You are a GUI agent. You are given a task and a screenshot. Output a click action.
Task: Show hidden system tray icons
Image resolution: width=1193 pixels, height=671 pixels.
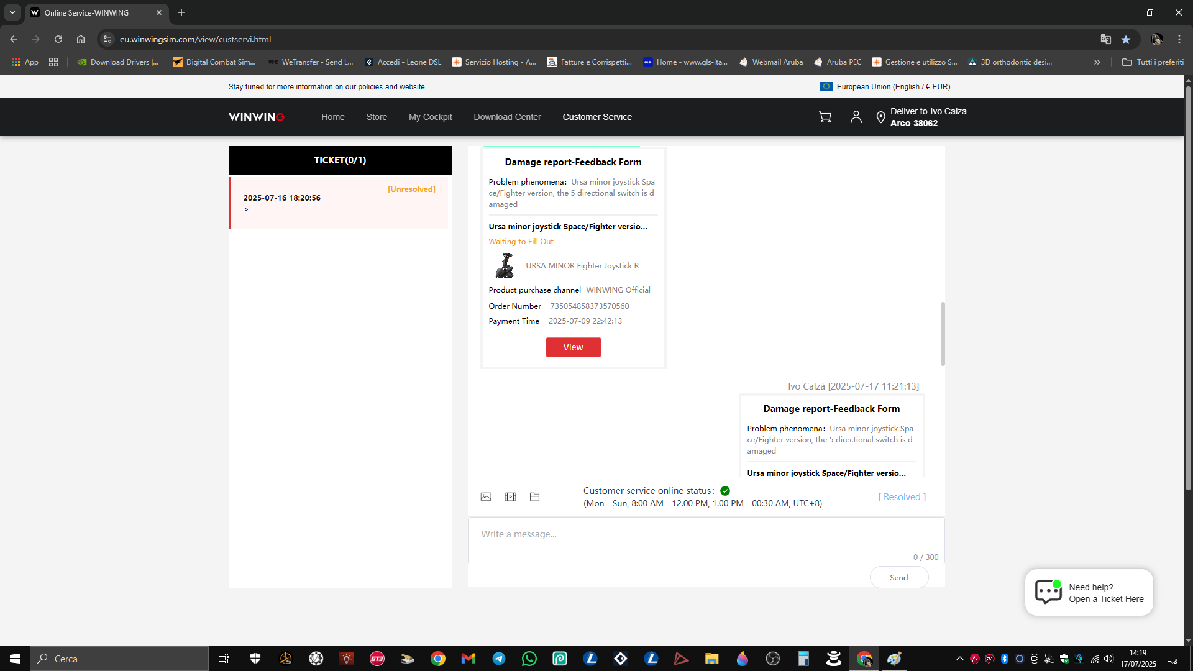[959, 659]
